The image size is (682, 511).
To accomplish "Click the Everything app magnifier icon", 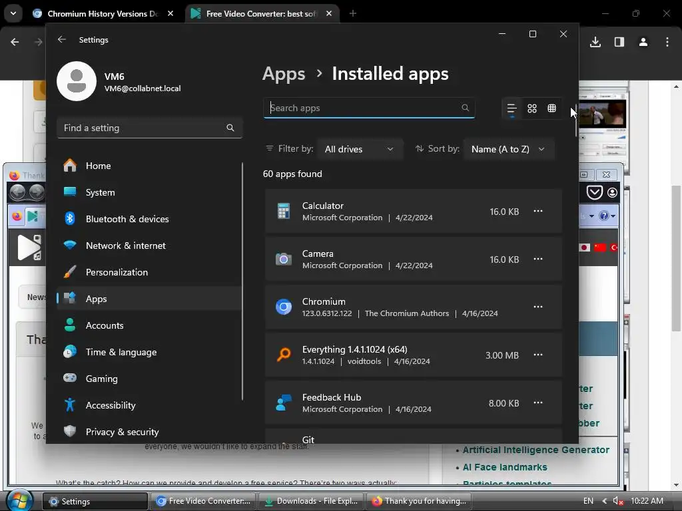I will click(284, 355).
